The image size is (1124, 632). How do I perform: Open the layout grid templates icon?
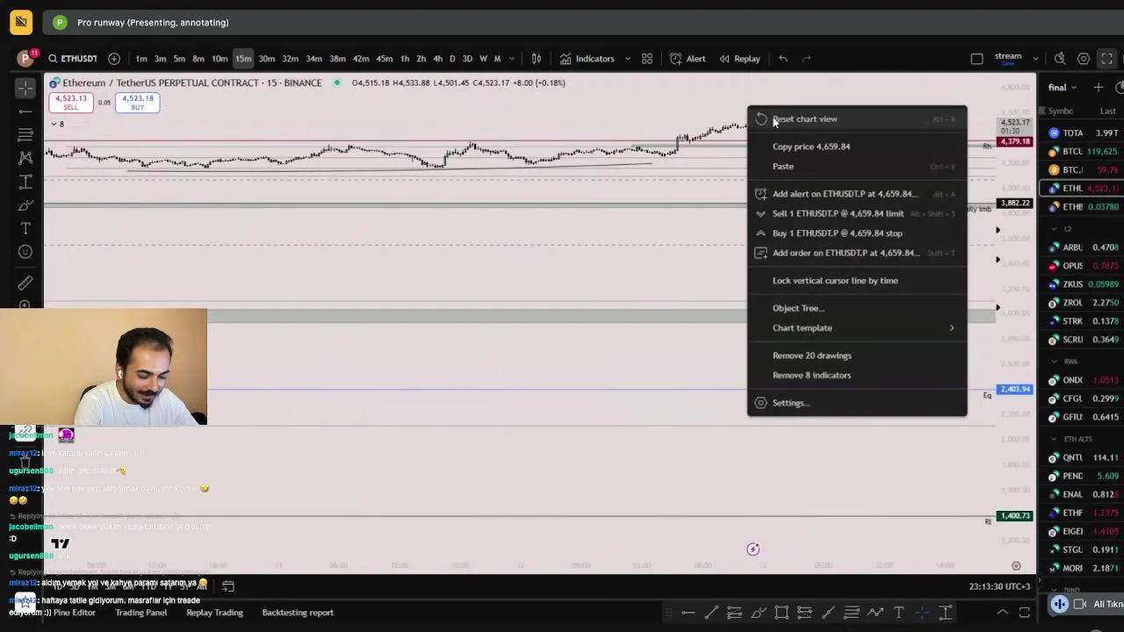(647, 59)
